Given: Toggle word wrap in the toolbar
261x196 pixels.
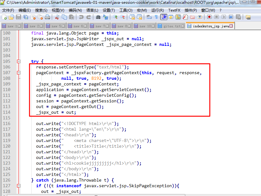Looking at the screenshot, I should tap(149, 17).
